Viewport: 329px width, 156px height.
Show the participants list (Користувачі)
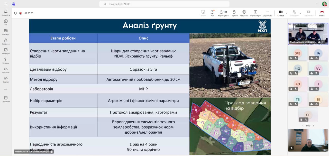click(223, 13)
